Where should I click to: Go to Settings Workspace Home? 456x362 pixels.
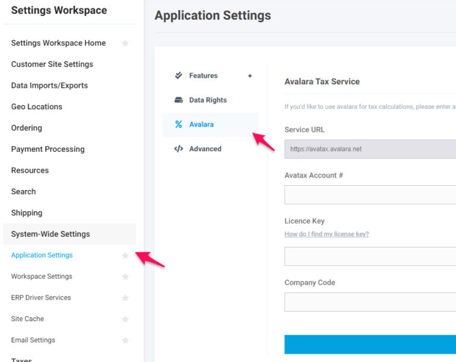tap(58, 43)
